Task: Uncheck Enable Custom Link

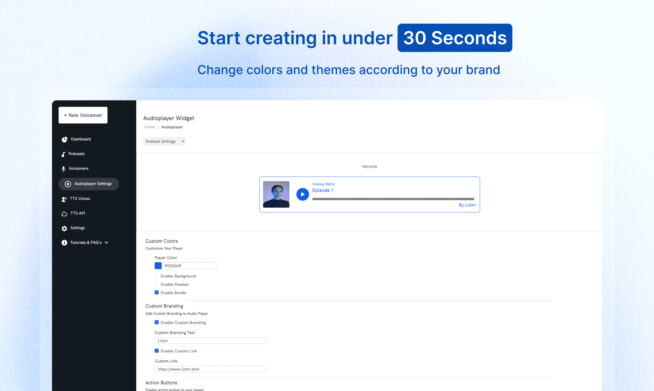Action: tap(157, 351)
